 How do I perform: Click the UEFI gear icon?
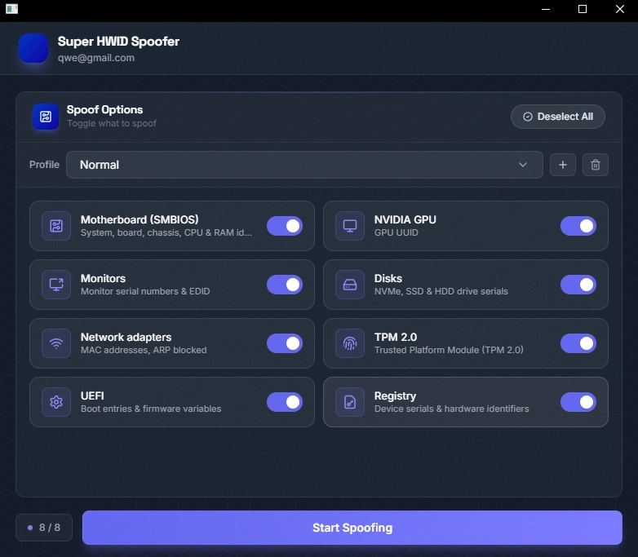(56, 402)
